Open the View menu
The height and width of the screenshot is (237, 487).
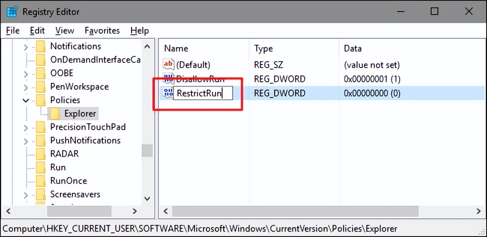click(x=64, y=30)
